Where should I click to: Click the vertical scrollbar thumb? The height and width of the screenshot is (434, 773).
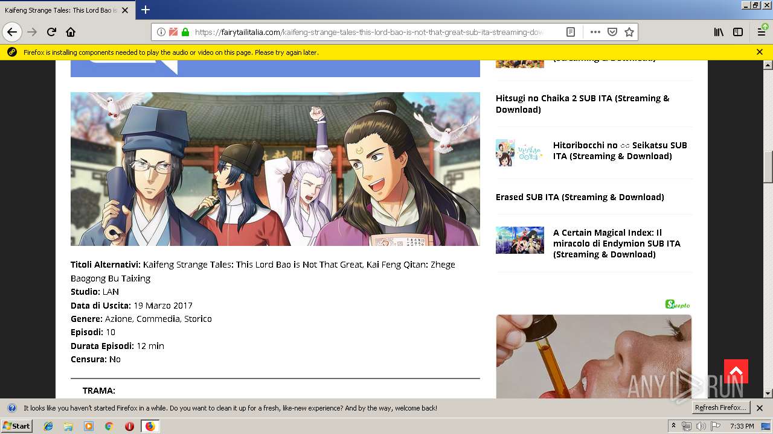pyautogui.click(x=768, y=167)
